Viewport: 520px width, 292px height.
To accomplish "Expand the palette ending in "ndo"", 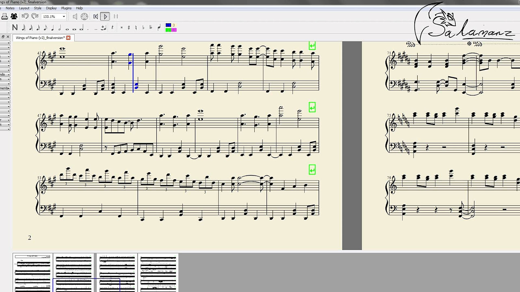I will click(x=5, y=75).
